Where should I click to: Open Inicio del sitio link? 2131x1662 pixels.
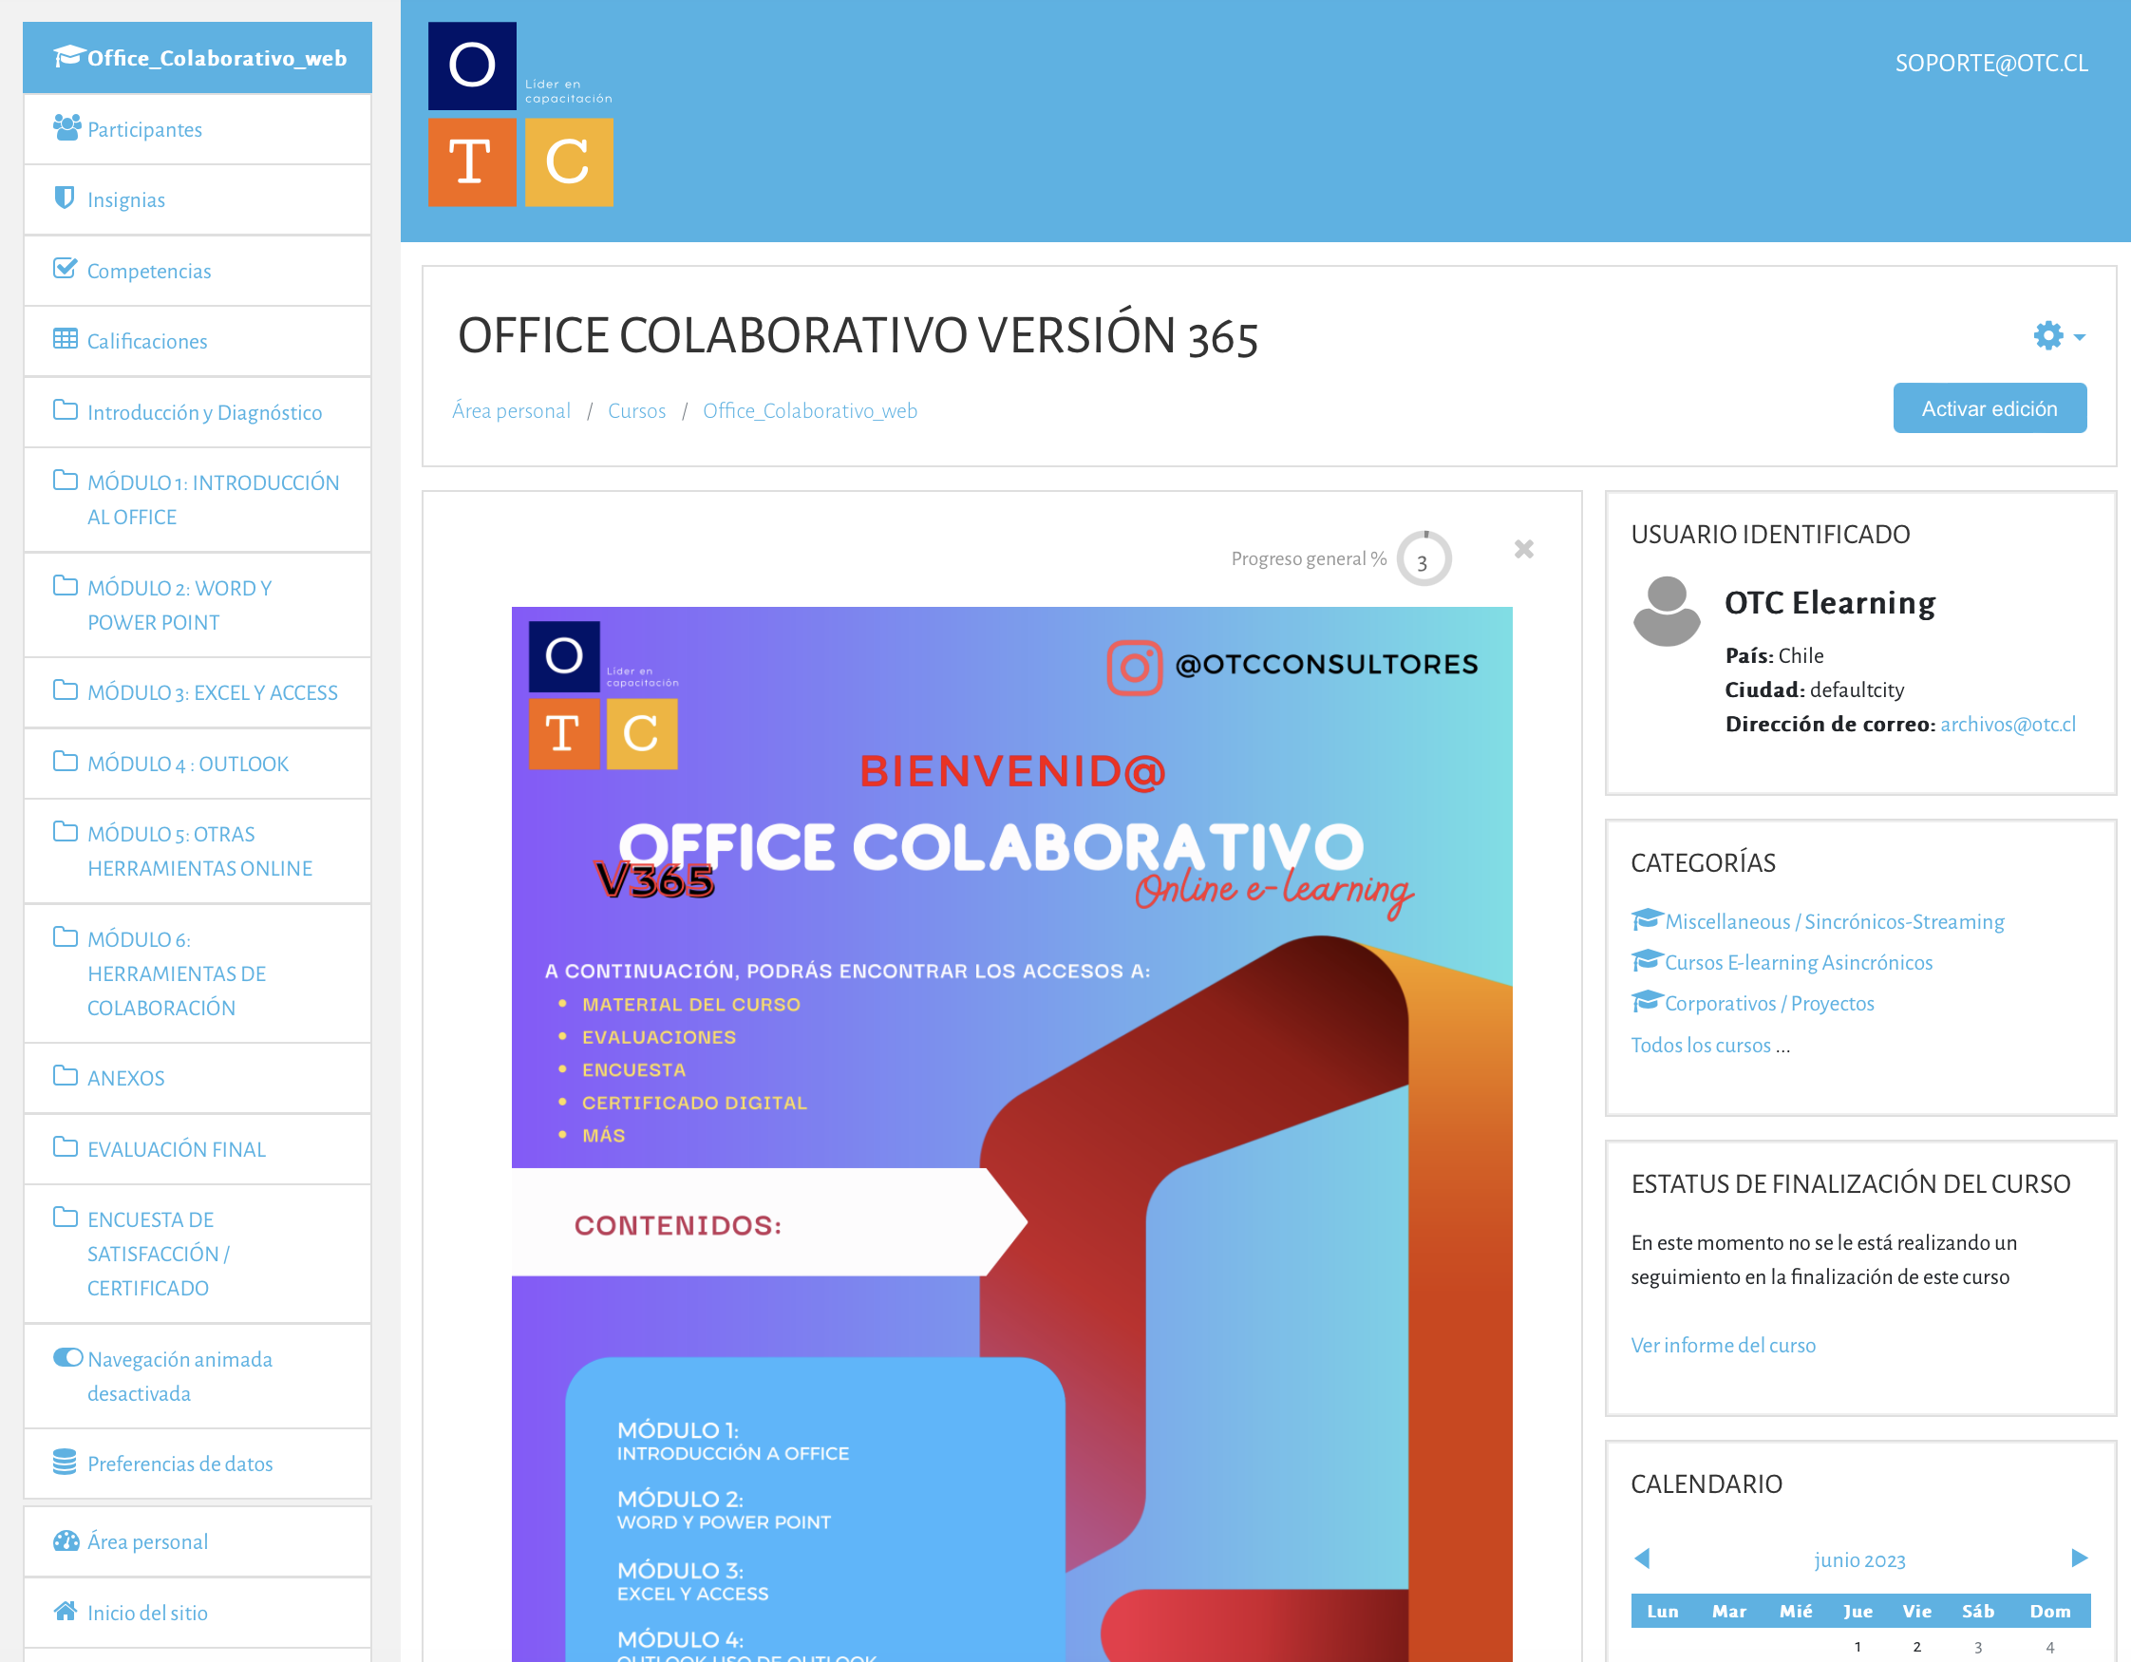tap(198, 1613)
